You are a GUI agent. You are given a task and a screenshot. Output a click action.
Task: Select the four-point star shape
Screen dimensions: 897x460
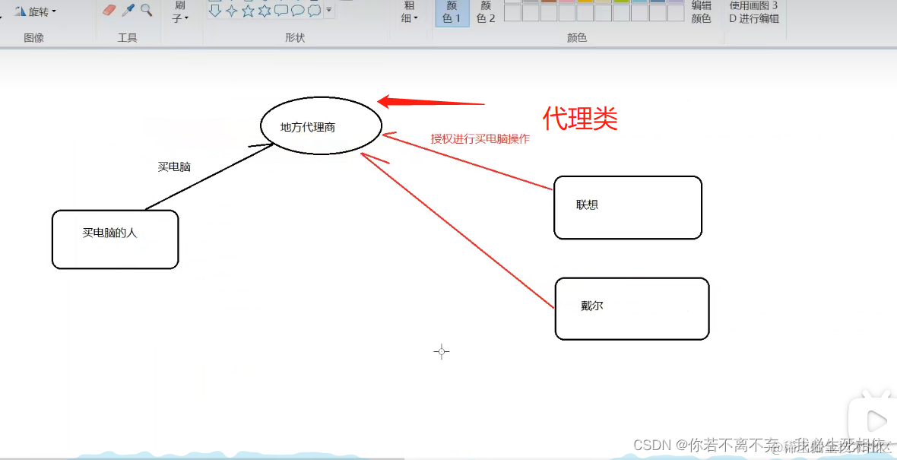click(x=231, y=10)
